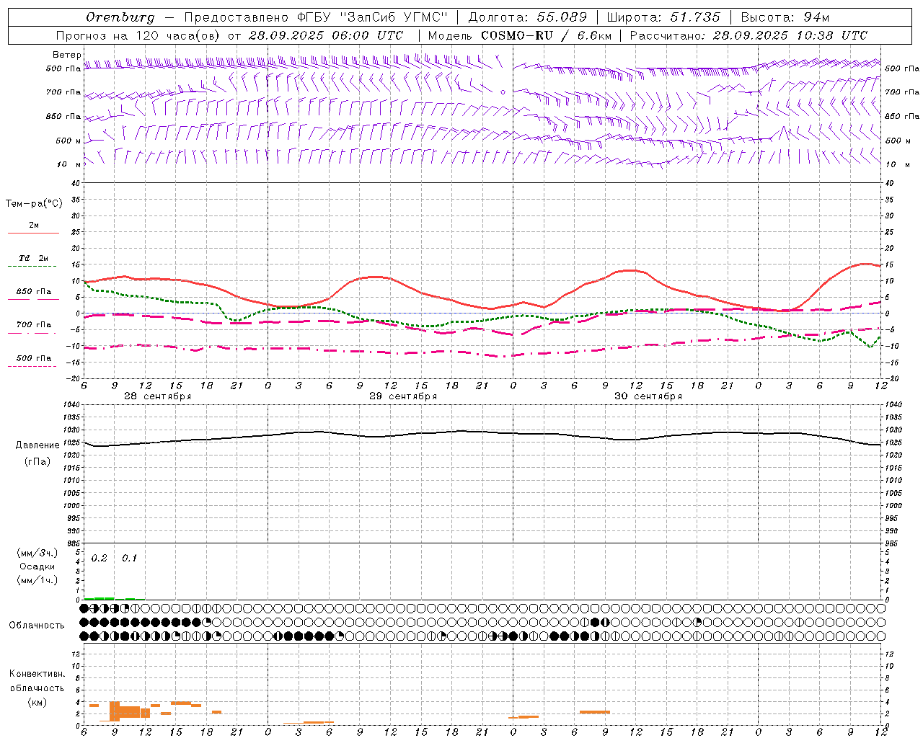Click the 'Тем-ра(°C)' temperature panel label
Screen dimensions: 923x738
click(x=34, y=204)
